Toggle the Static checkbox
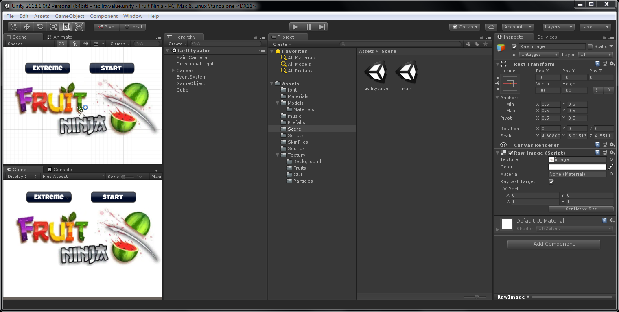The height and width of the screenshot is (312, 619). [x=590, y=46]
